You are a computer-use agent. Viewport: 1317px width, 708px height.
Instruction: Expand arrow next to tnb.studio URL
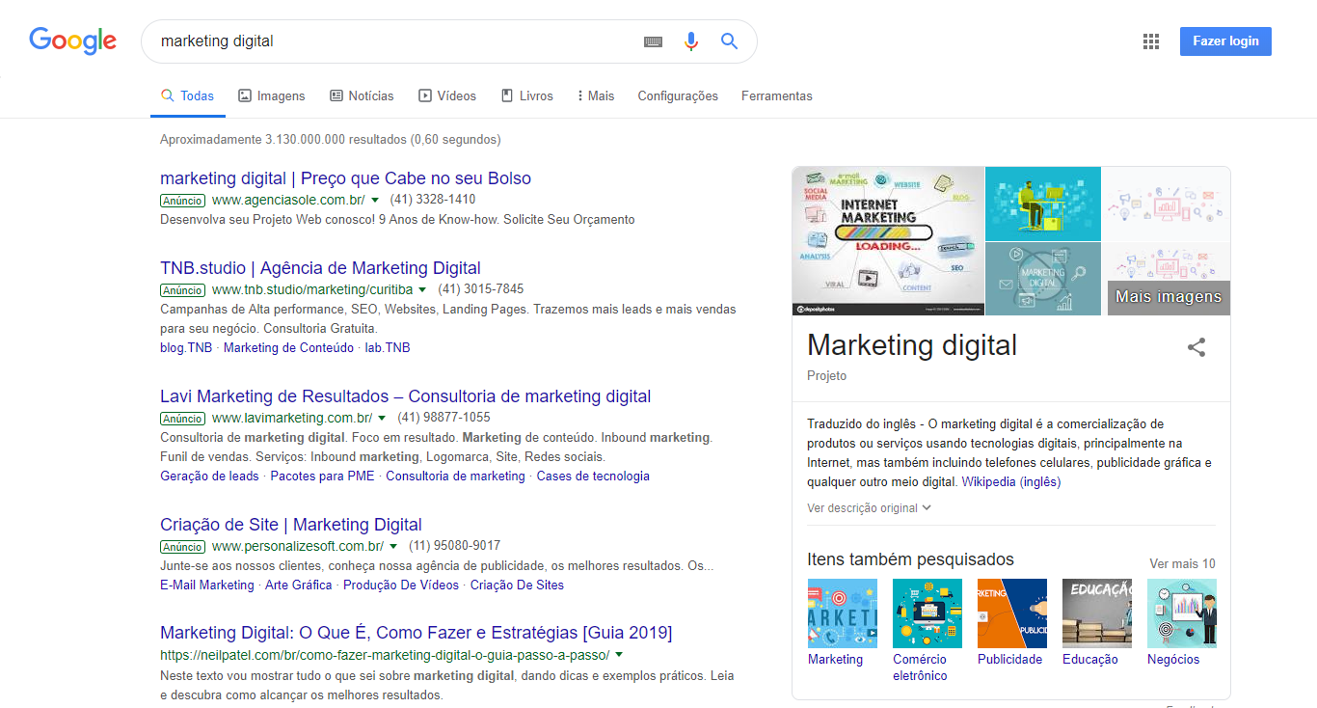(x=422, y=290)
